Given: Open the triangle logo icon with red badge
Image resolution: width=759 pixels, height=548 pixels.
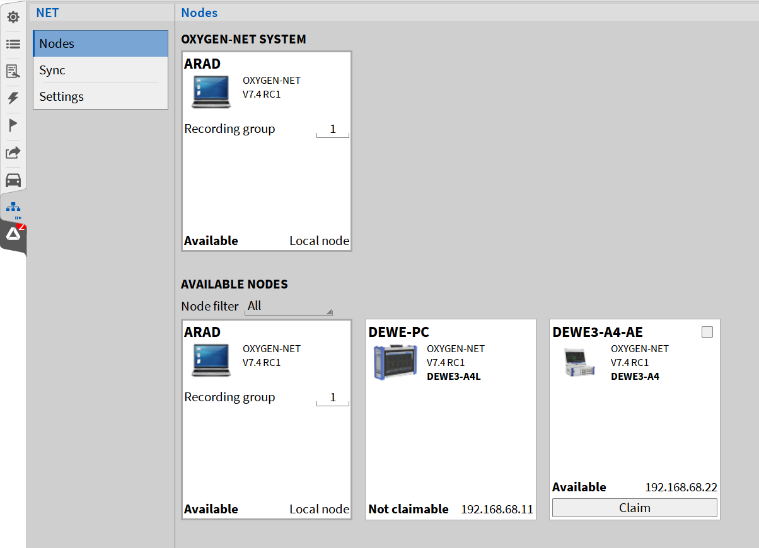Looking at the screenshot, I should pyautogui.click(x=13, y=234).
